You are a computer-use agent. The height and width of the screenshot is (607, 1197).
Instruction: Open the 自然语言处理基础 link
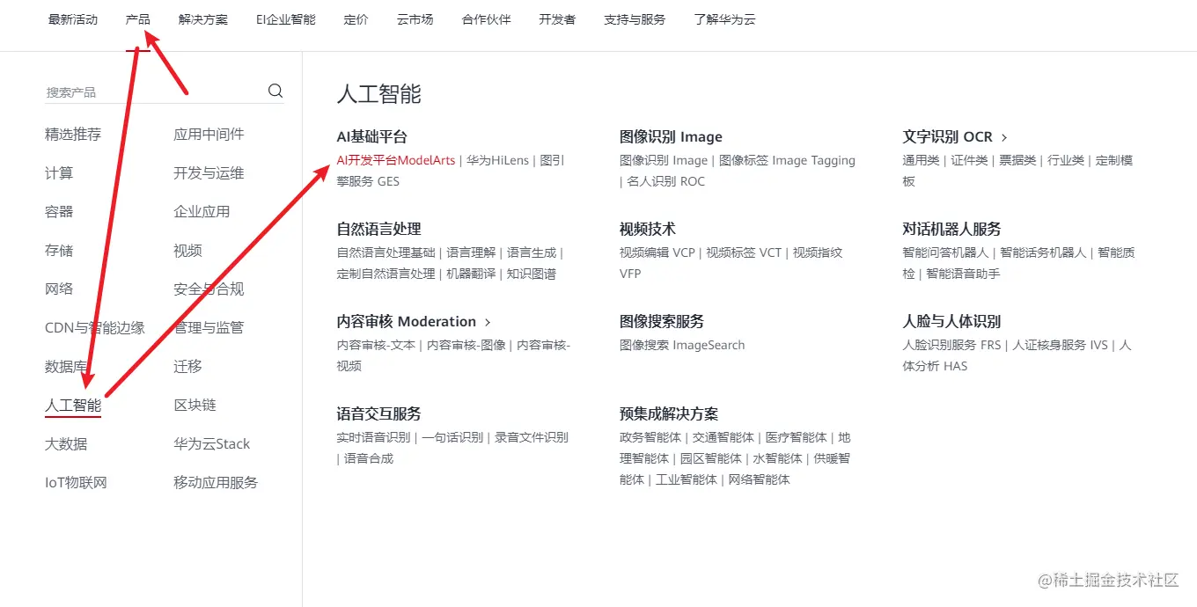(386, 252)
